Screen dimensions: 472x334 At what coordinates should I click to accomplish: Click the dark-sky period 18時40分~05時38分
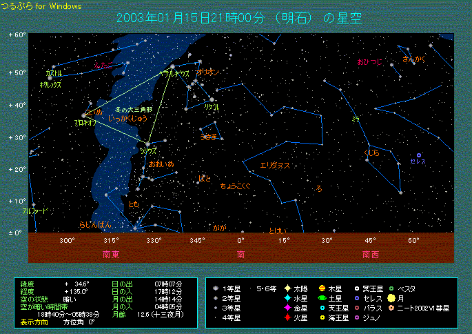pos(68,315)
